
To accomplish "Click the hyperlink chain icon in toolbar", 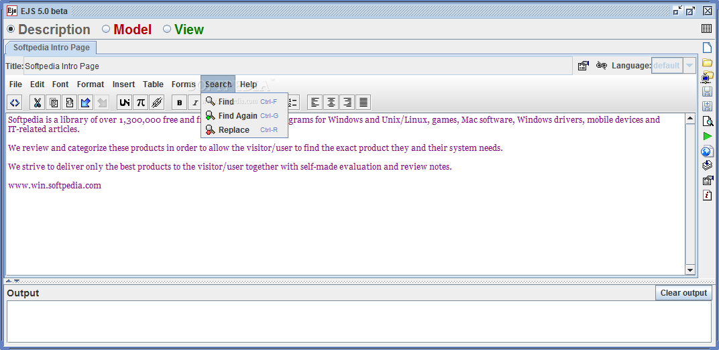I will 157,103.
